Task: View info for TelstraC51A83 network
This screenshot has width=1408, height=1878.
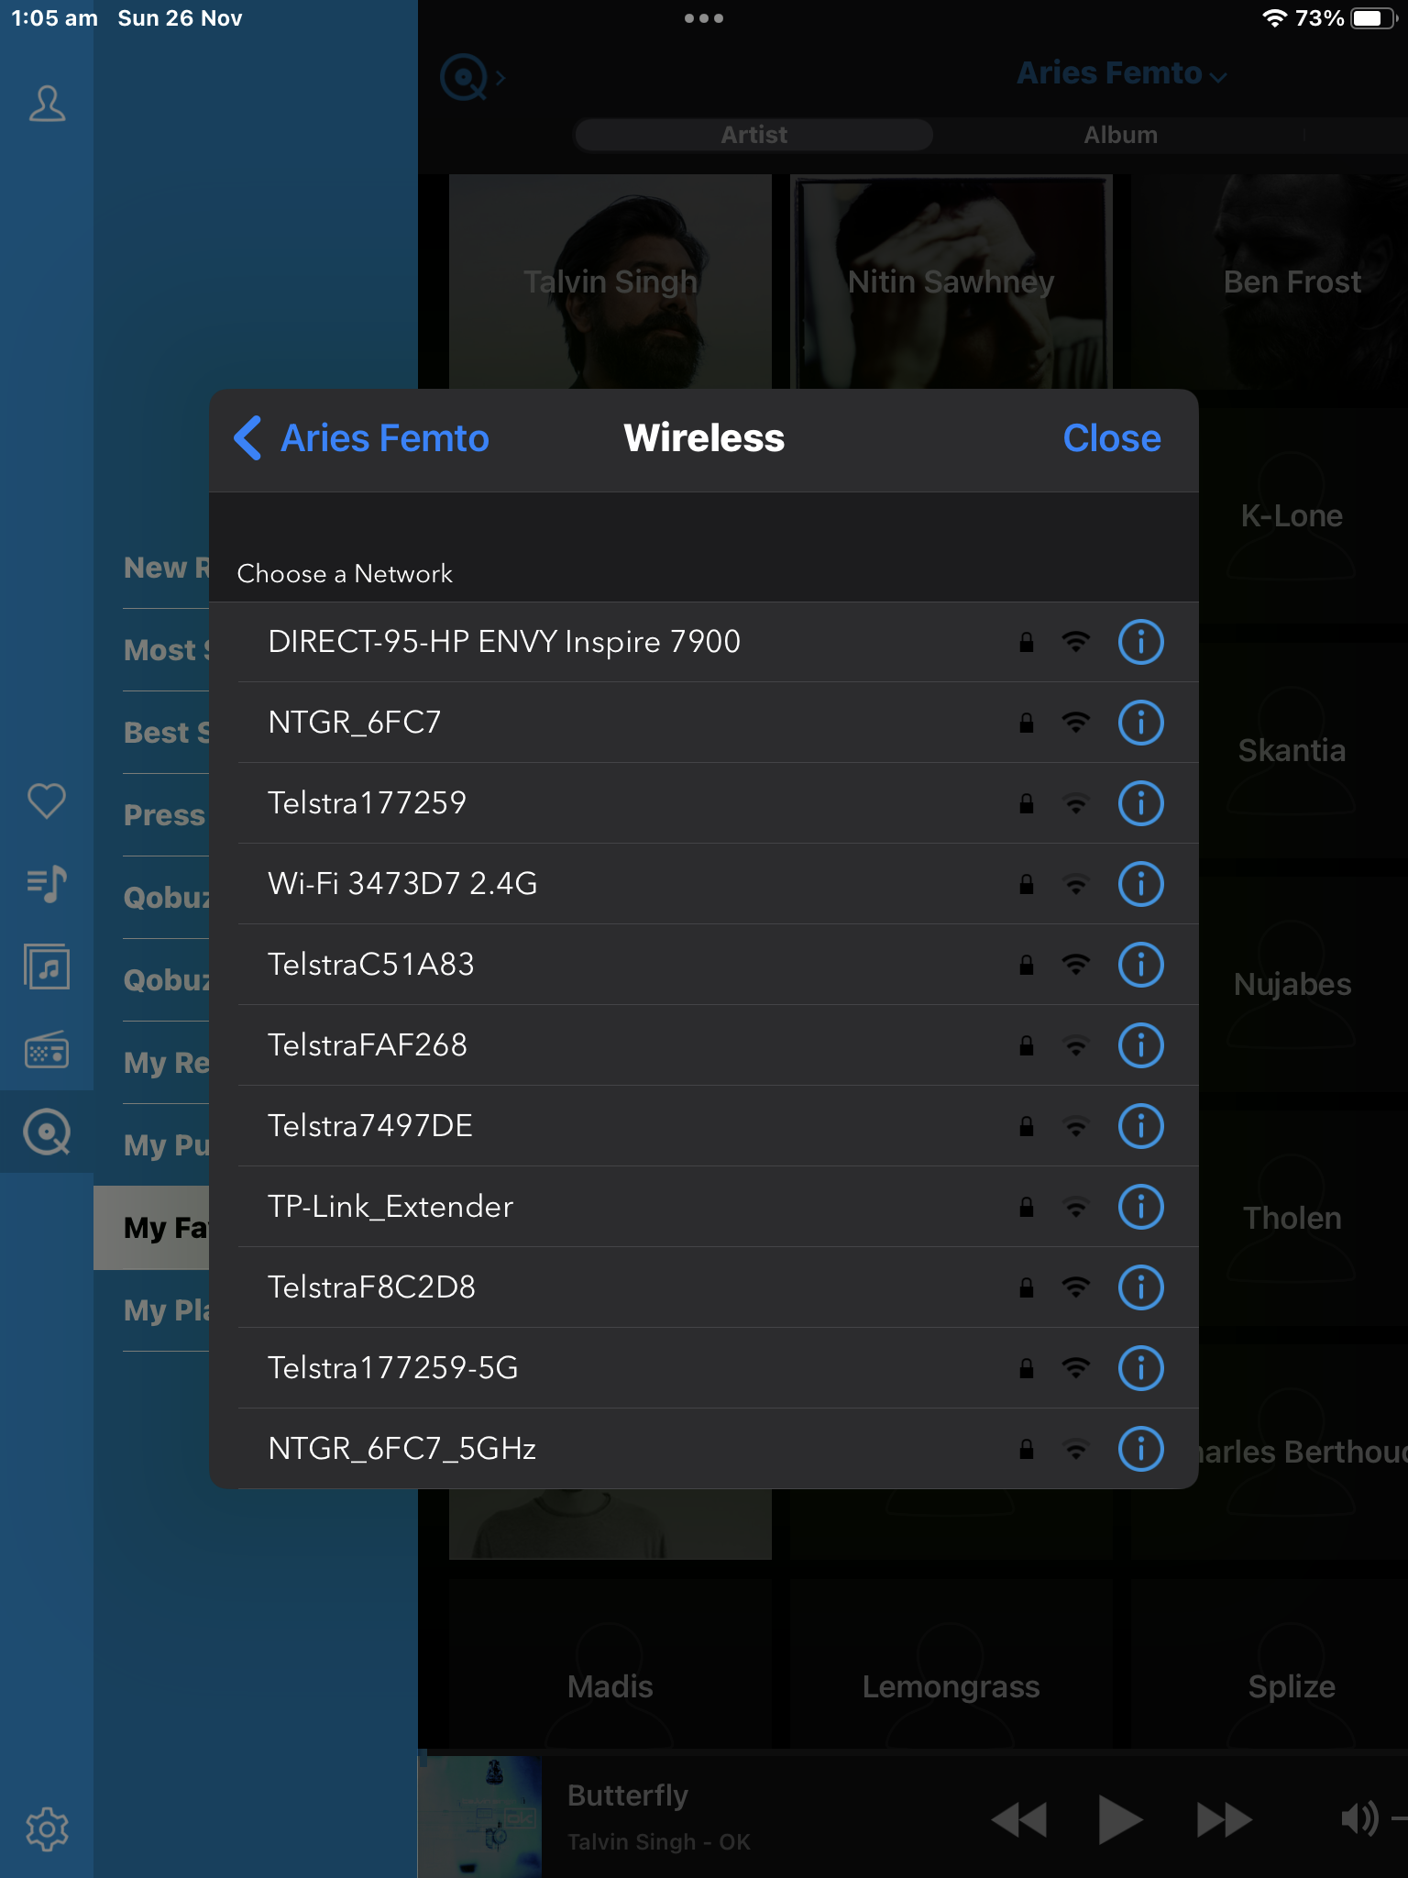Action: pos(1141,965)
